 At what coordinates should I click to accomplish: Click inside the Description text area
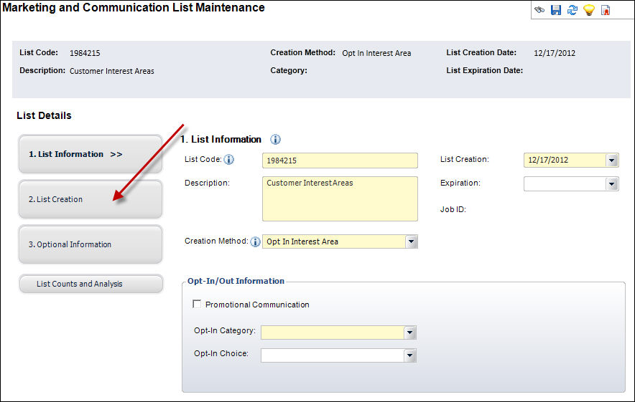pyautogui.click(x=339, y=198)
